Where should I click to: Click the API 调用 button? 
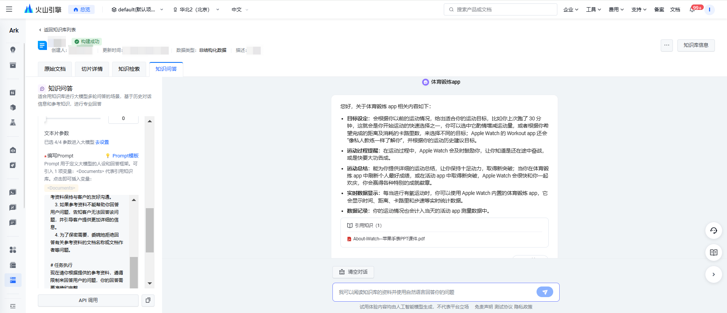(x=88, y=300)
